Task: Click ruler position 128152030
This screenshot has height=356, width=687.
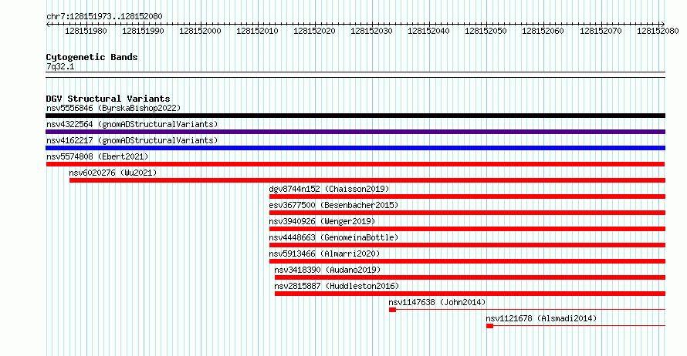Action: 371,31
